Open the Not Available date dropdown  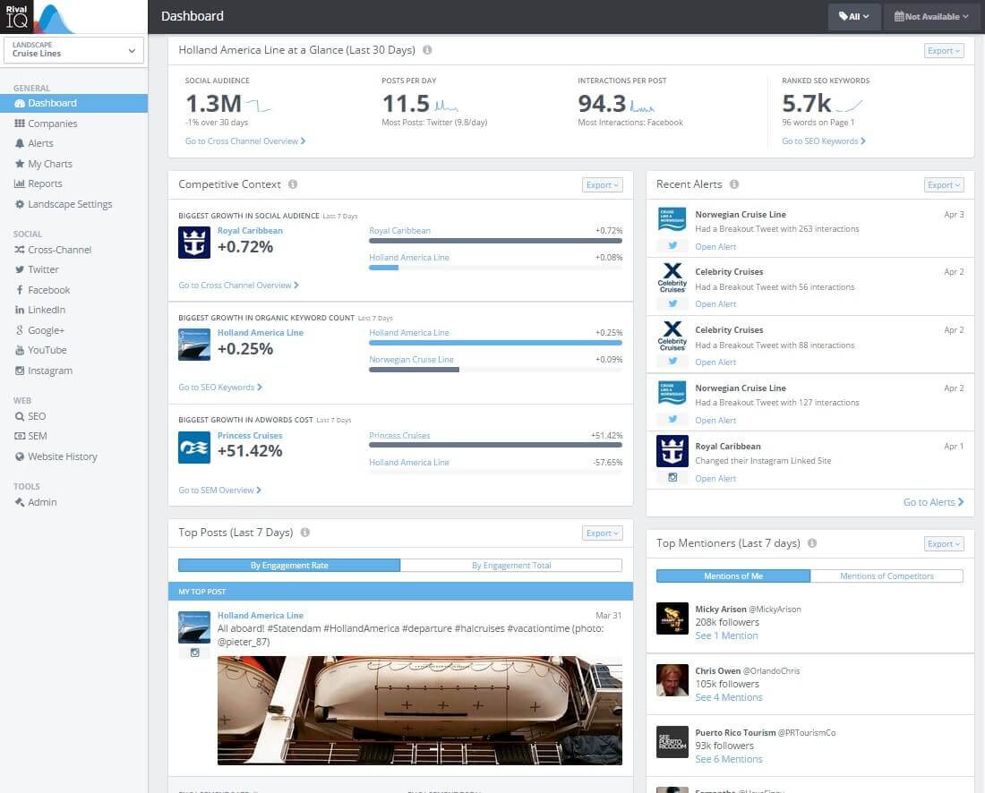931,16
